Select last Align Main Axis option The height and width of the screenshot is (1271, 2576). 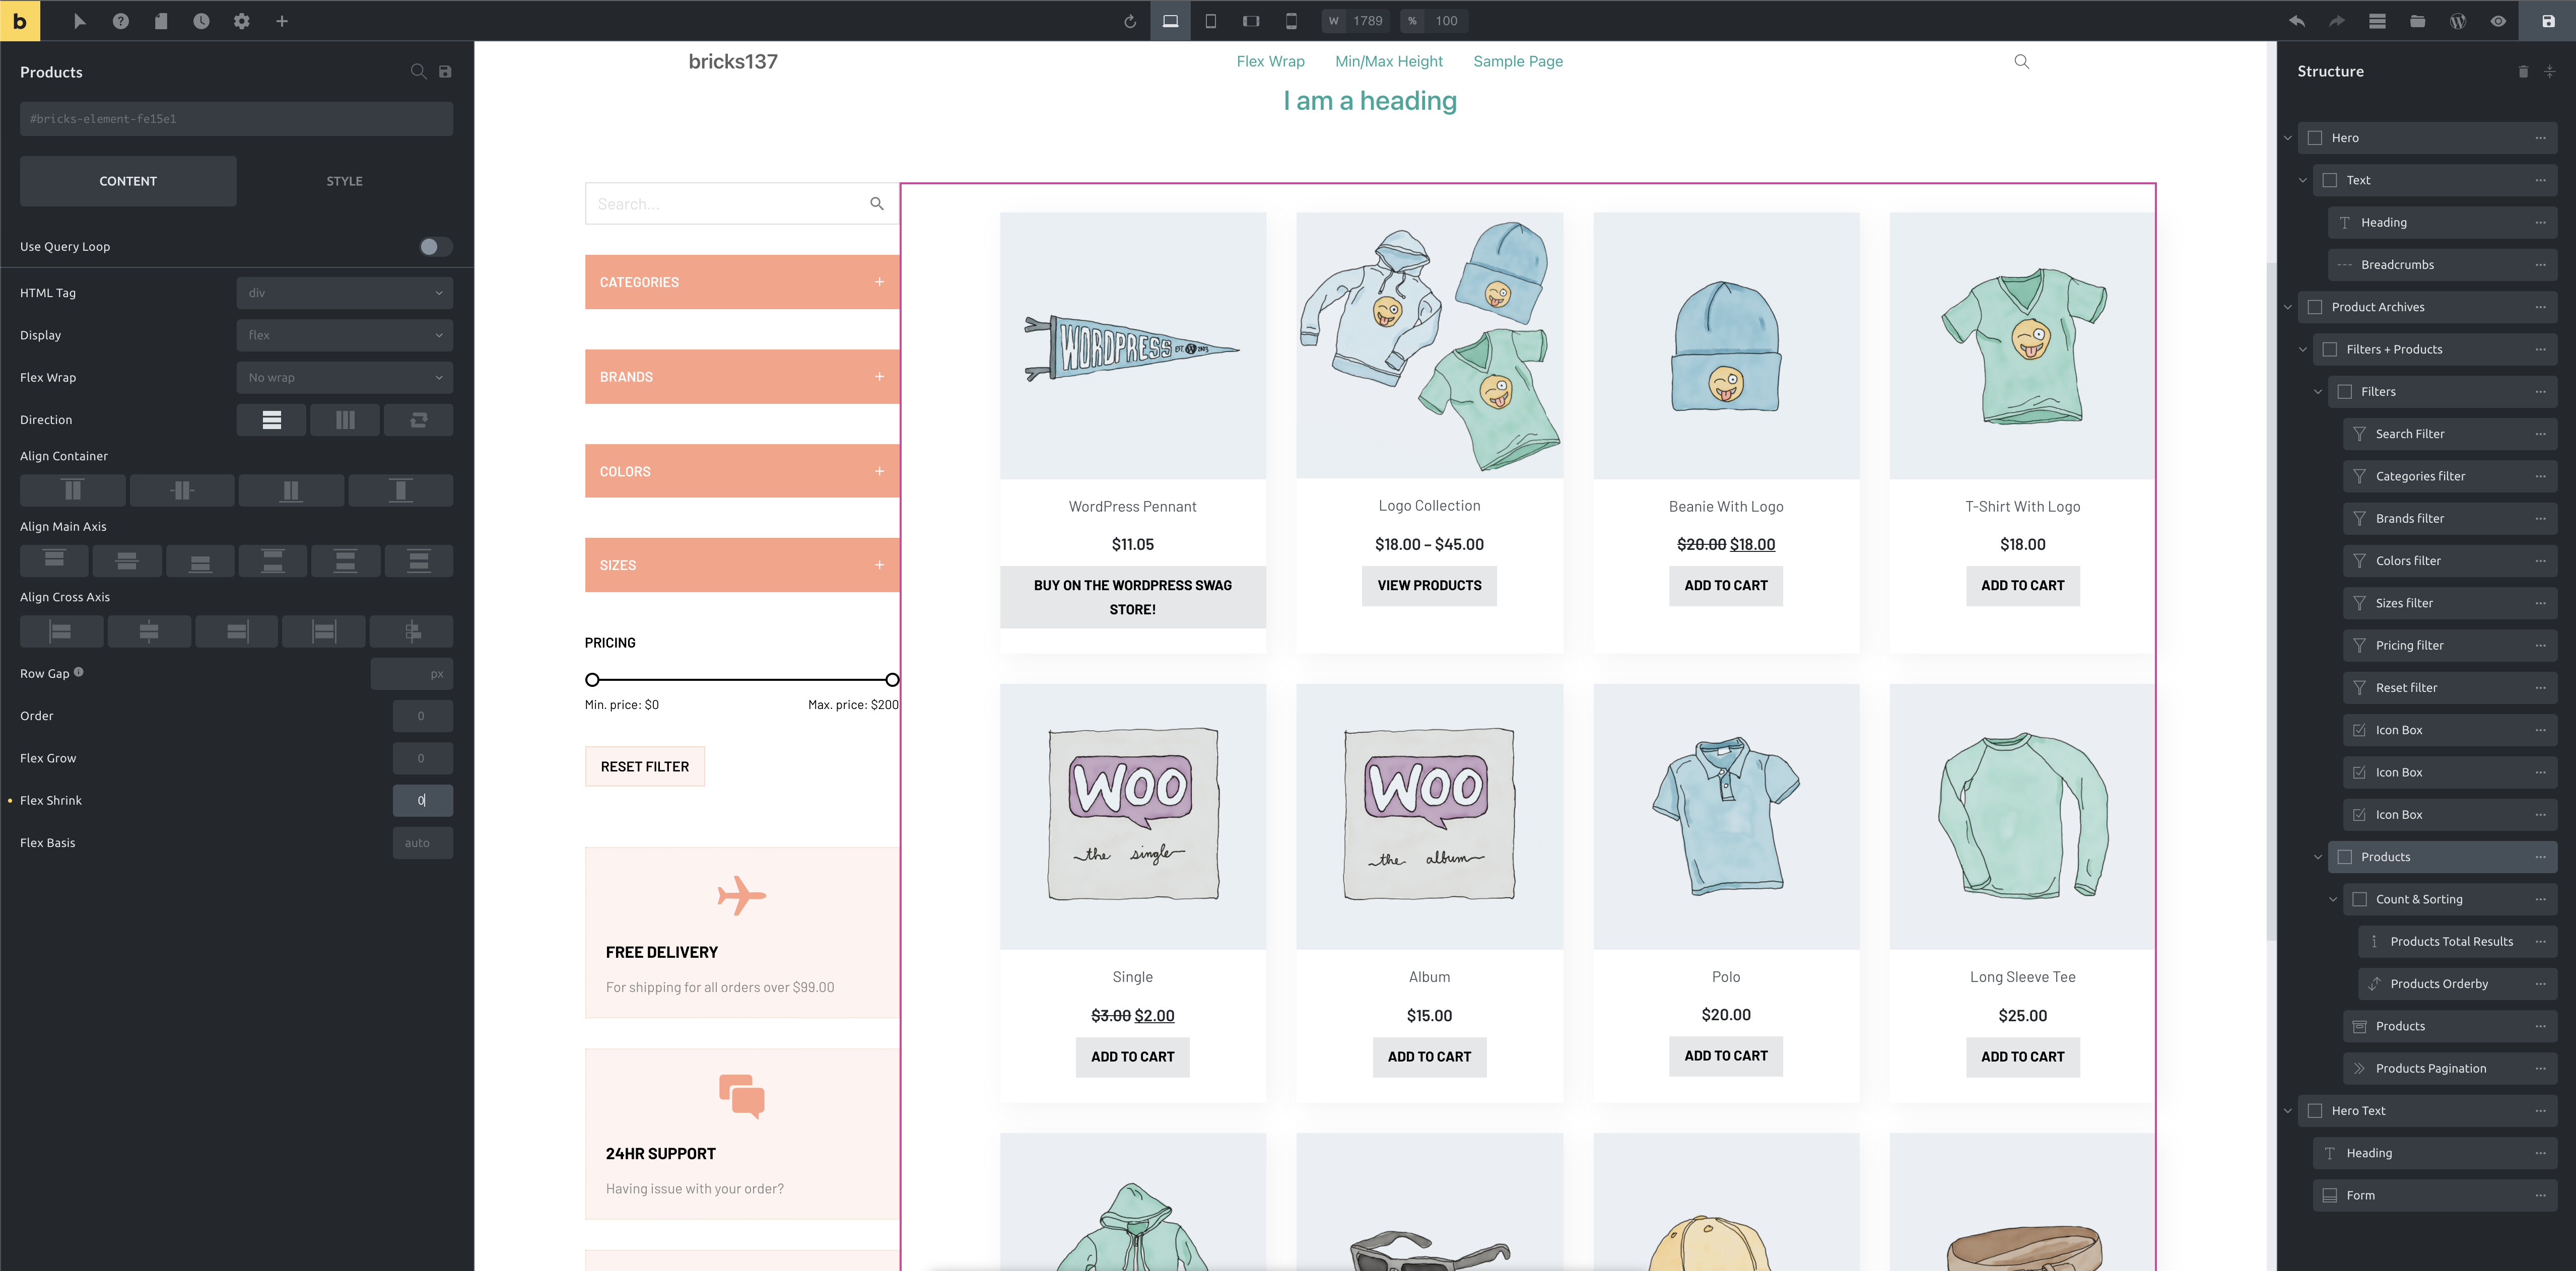point(419,561)
